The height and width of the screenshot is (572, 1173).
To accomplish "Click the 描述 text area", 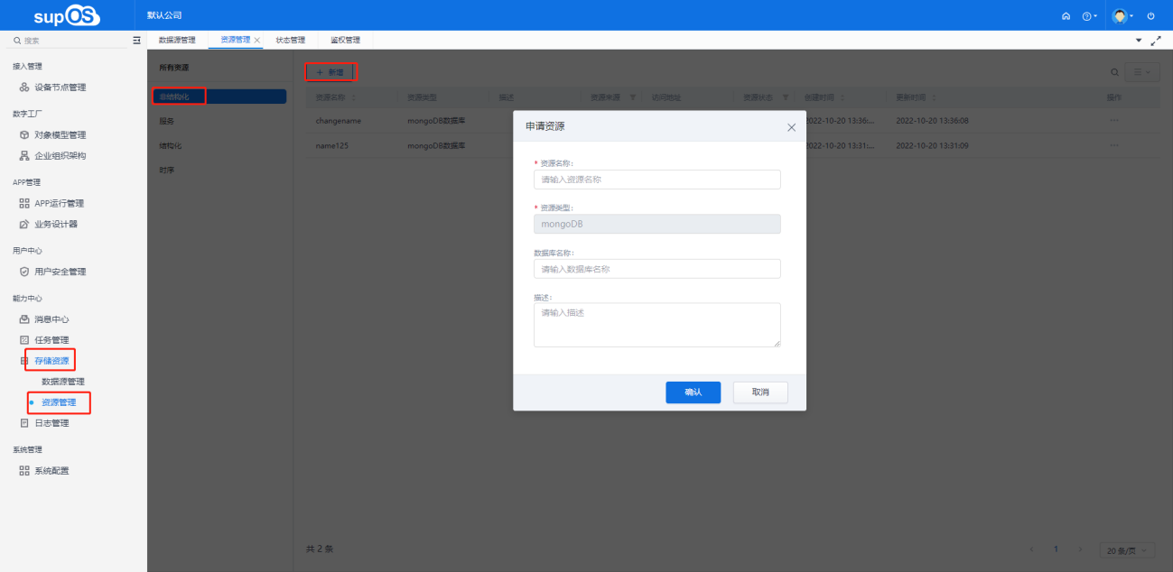I will (x=656, y=324).
